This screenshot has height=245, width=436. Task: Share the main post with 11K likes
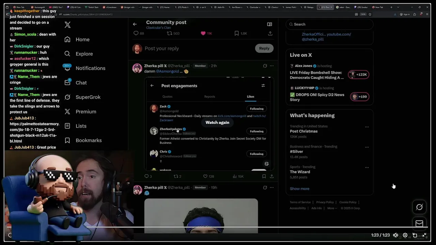(x=270, y=33)
